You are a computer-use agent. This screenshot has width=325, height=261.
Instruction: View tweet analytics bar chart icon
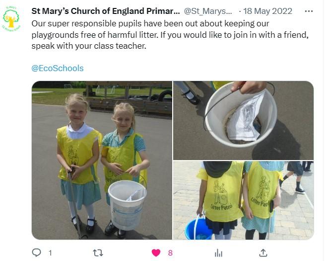(x=218, y=253)
